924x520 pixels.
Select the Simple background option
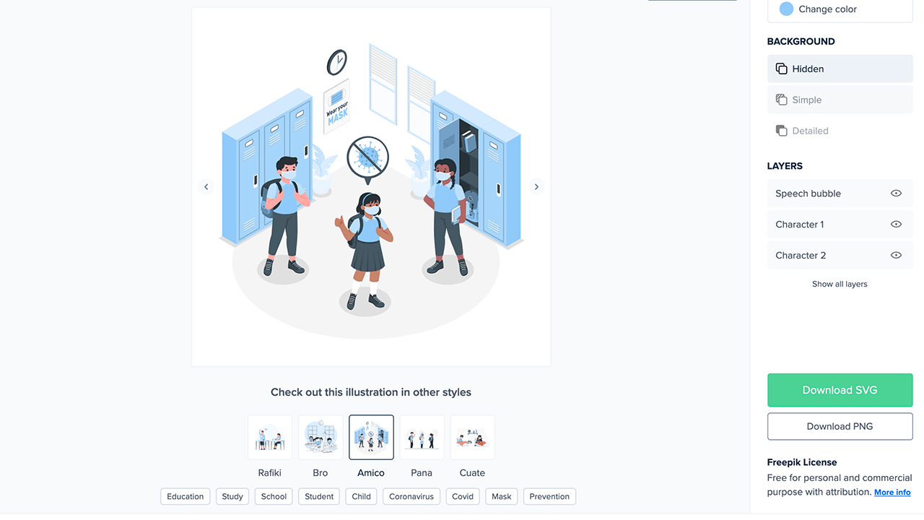(x=840, y=100)
